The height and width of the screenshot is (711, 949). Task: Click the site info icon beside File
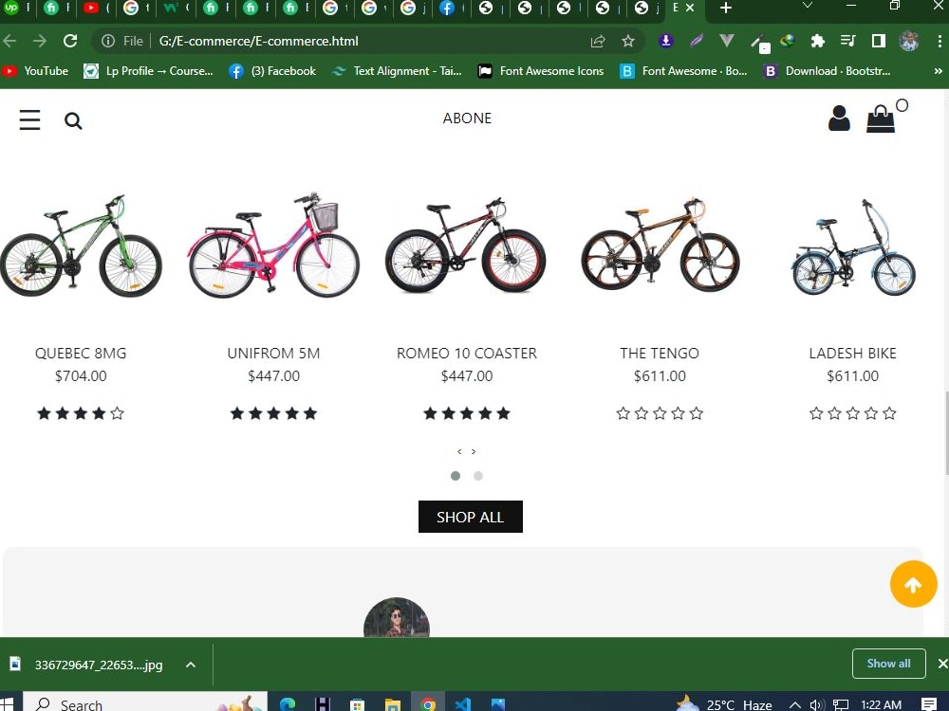coord(108,41)
